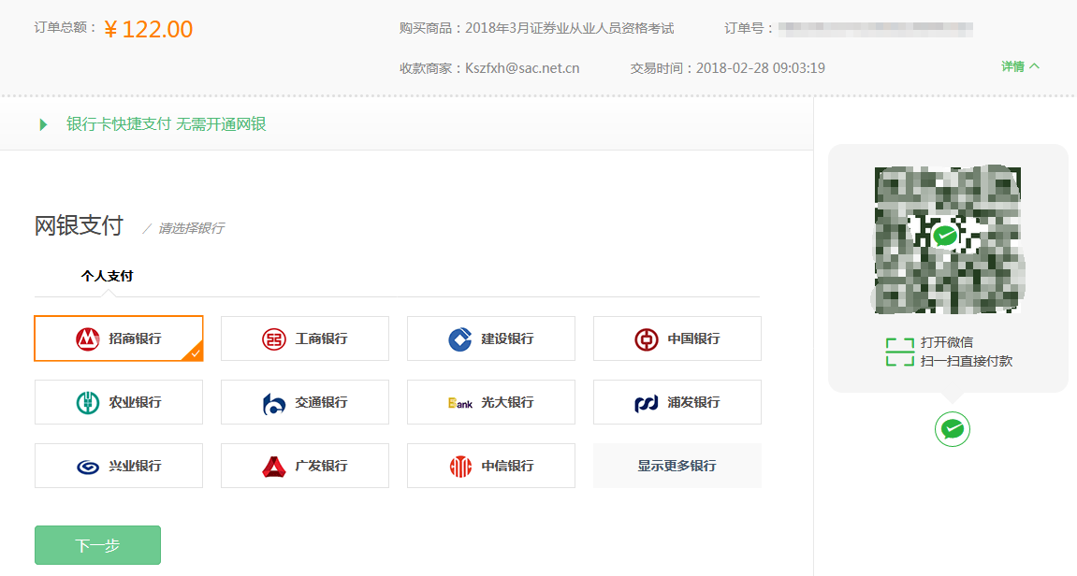
Task: Click the 扫一扫直接付款 text
Action: click(x=967, y=361)
